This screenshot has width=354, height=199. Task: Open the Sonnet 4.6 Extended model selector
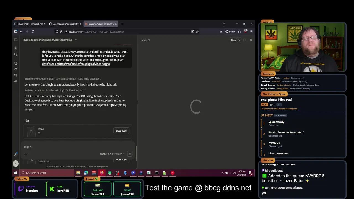112,154
